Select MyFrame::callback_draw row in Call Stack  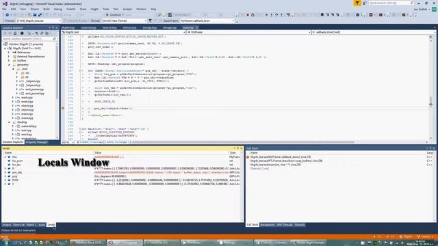(x=281, y=157)
